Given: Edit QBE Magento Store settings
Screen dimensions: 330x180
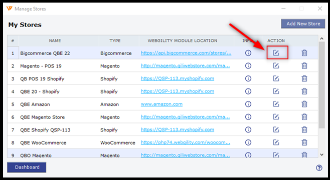Looking at the screenshot, I should point(276,117).
